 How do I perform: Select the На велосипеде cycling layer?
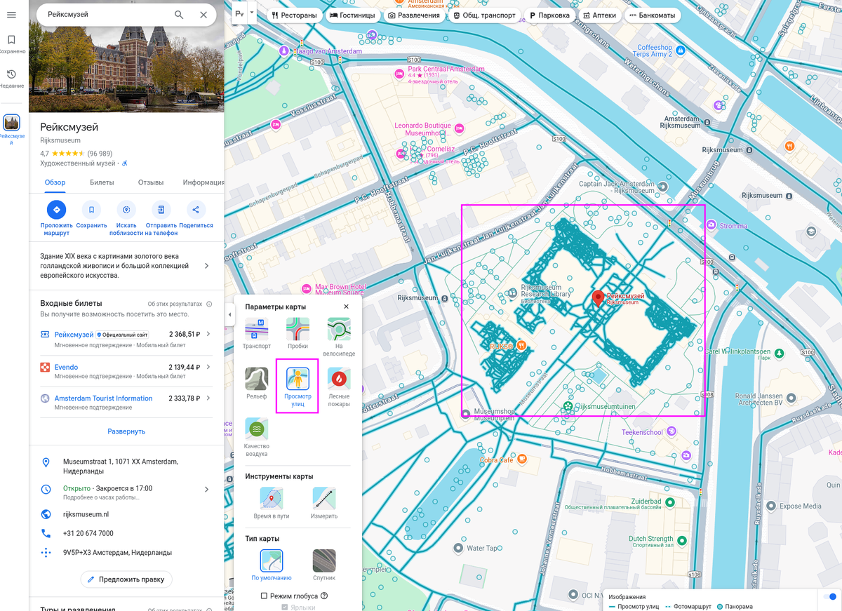pyautogui.click(x=339, y=337)
